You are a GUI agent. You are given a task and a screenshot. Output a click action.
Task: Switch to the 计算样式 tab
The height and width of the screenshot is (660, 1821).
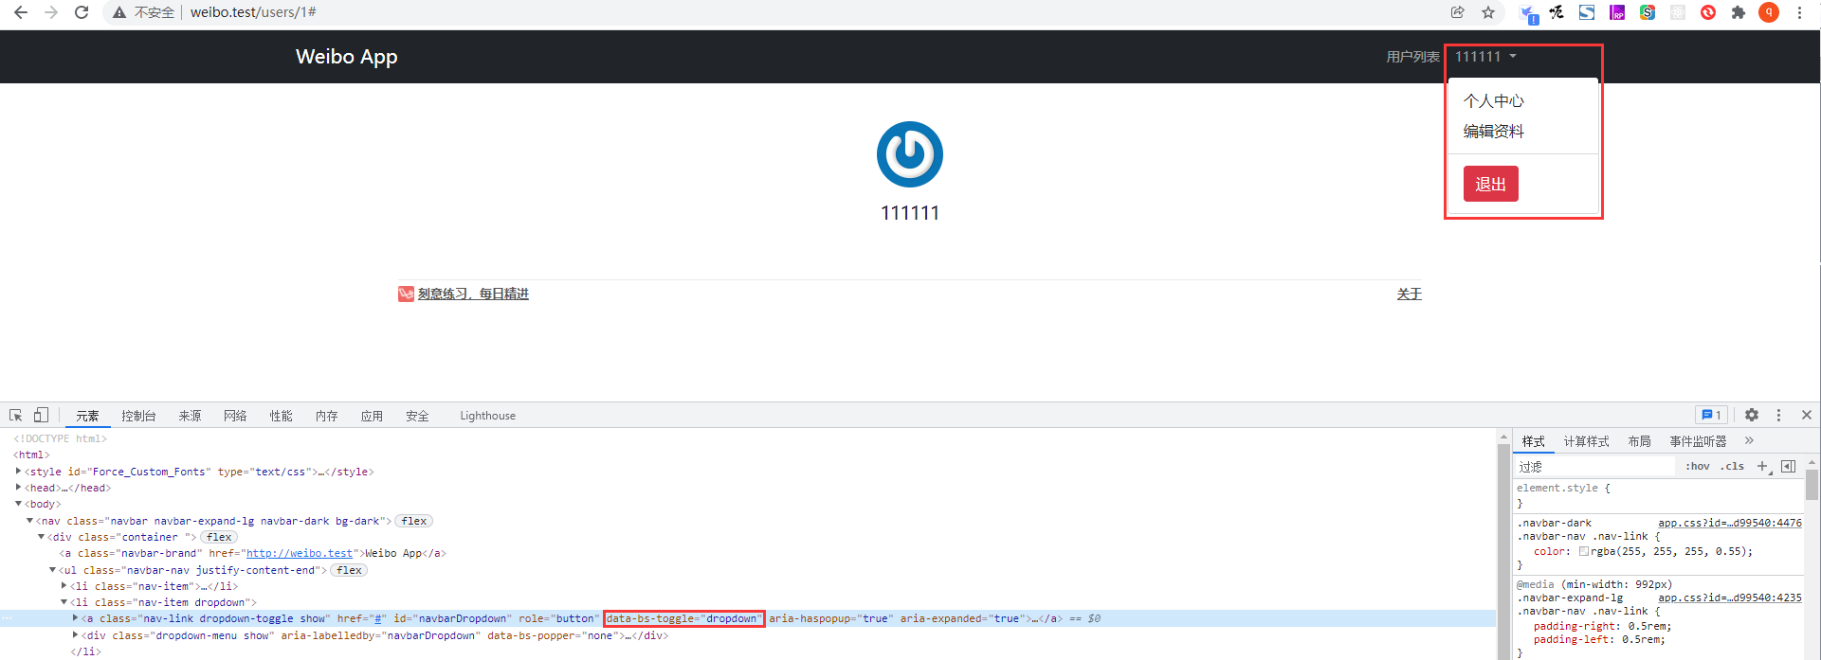[x=1587, y=441]
